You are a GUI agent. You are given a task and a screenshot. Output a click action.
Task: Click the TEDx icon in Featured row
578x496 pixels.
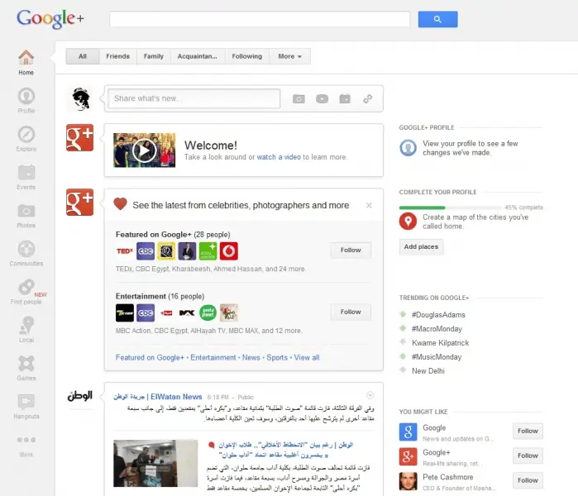(x=125, y=251)
